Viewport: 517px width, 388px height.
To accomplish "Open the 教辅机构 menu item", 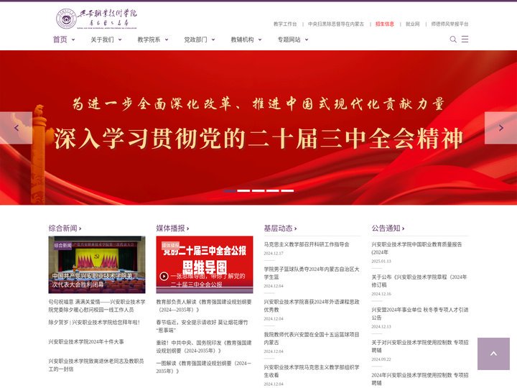I will click(x=243, y=40).
